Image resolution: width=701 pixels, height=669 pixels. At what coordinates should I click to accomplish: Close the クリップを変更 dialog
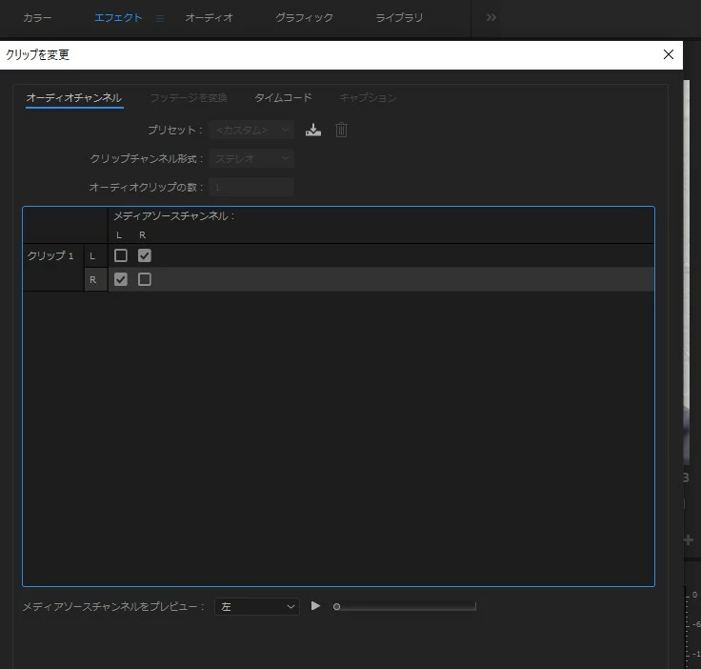pyautogui.click(x=669, y=54)
